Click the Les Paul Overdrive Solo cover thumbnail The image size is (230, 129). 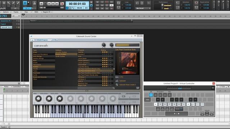pos(127,63)
